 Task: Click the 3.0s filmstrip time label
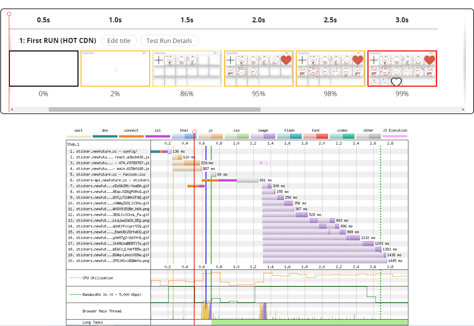tap(402, 20)
